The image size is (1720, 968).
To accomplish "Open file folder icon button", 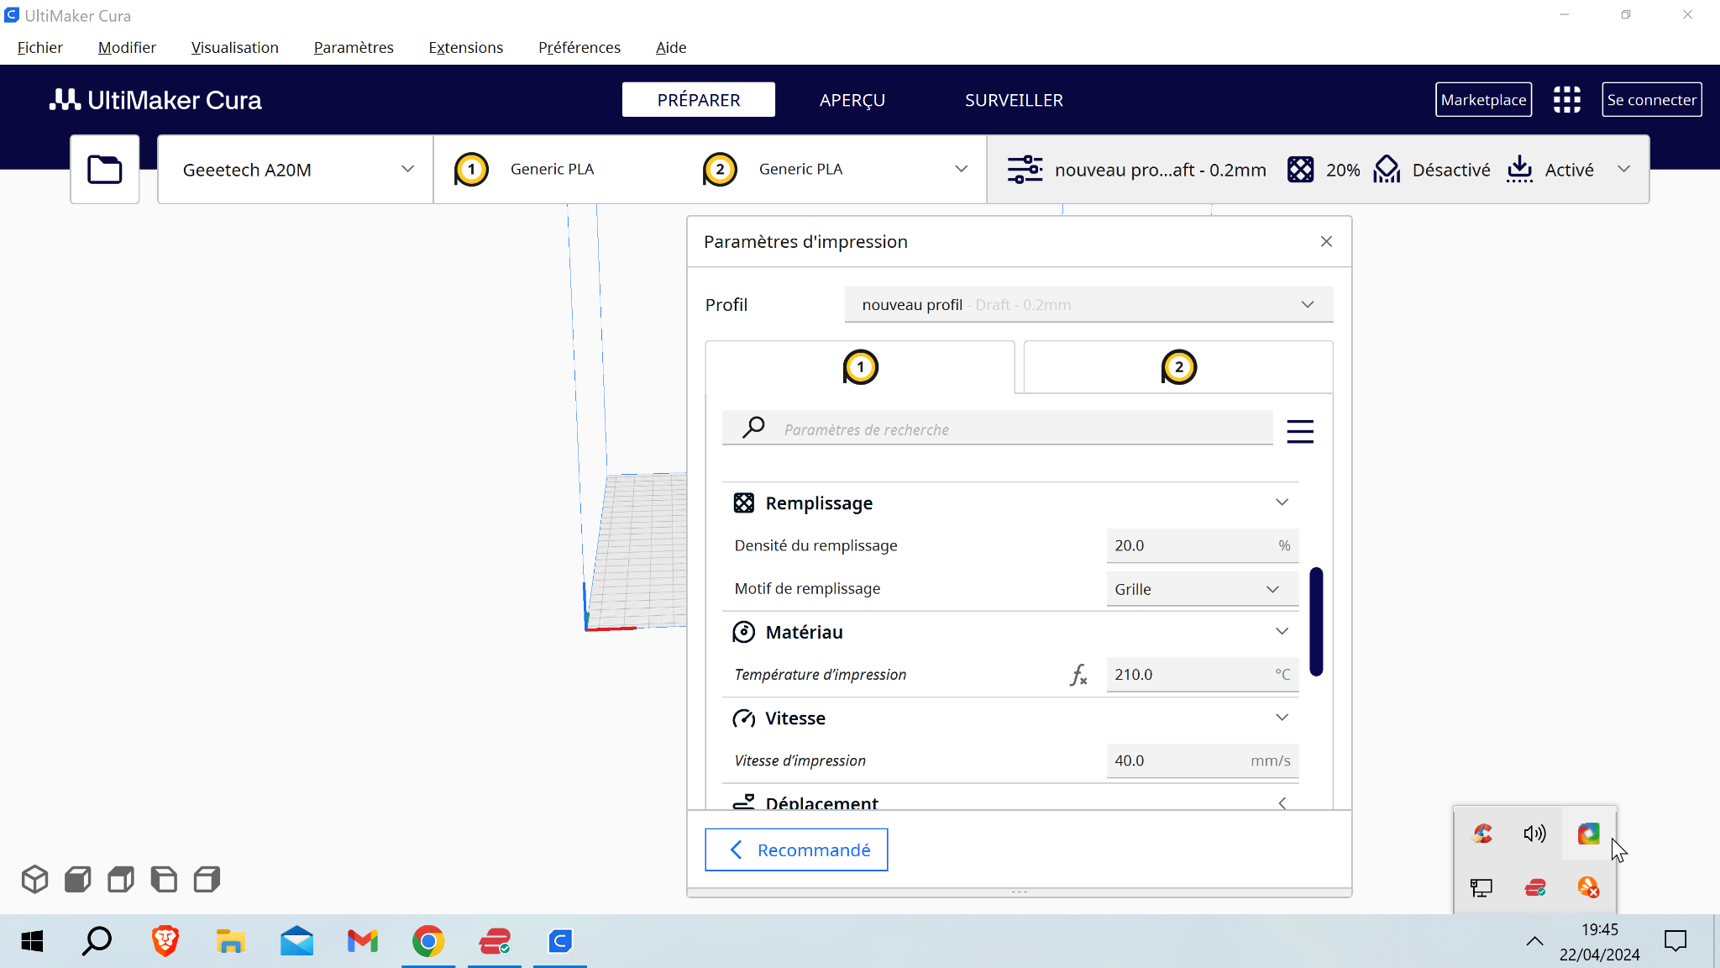I will tap(105, 169).
